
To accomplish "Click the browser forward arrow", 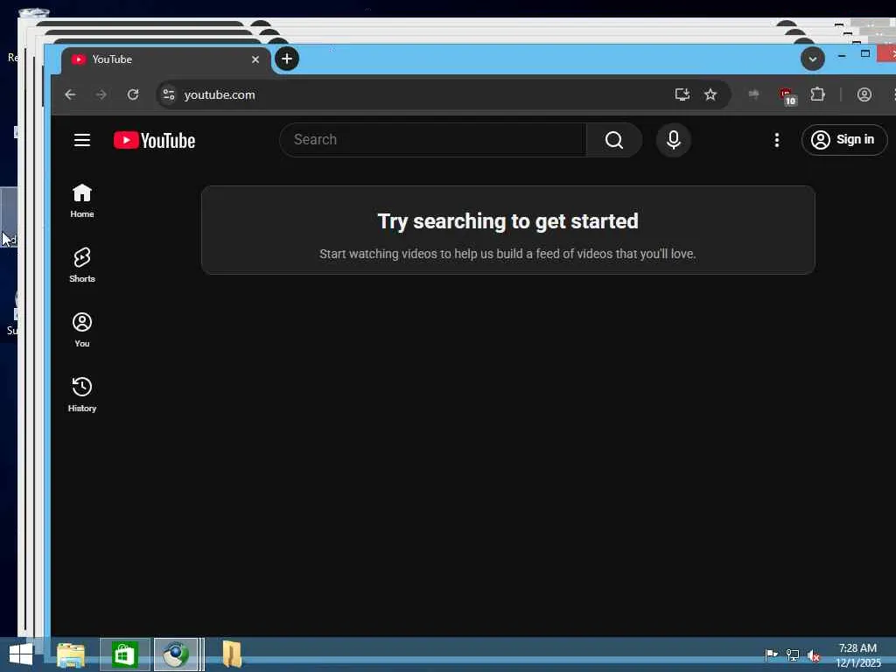I will tap(101, 94).
